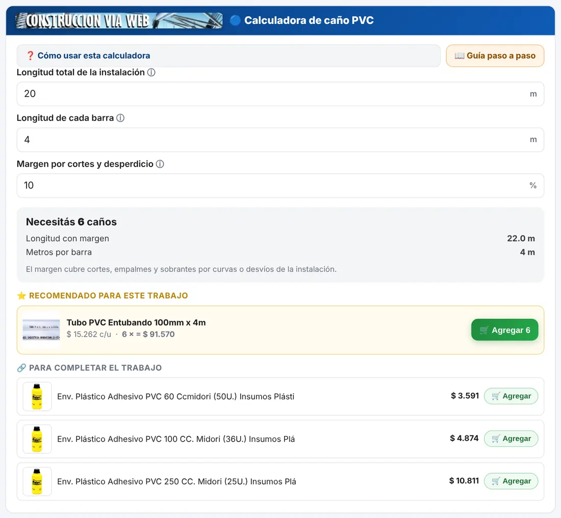The height and width of the screenshot is (518, 561).
Task: Click the $ 4.874 price
Action: [464, 439]
